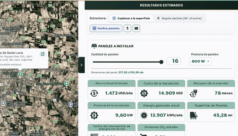The image size is (238, 136).
Task: Click the Unión Vecinal de Trinidad marker
Action: coord(3,103)
